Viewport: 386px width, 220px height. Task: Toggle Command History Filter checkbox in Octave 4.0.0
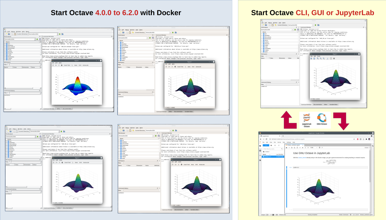tap(8, 93)
